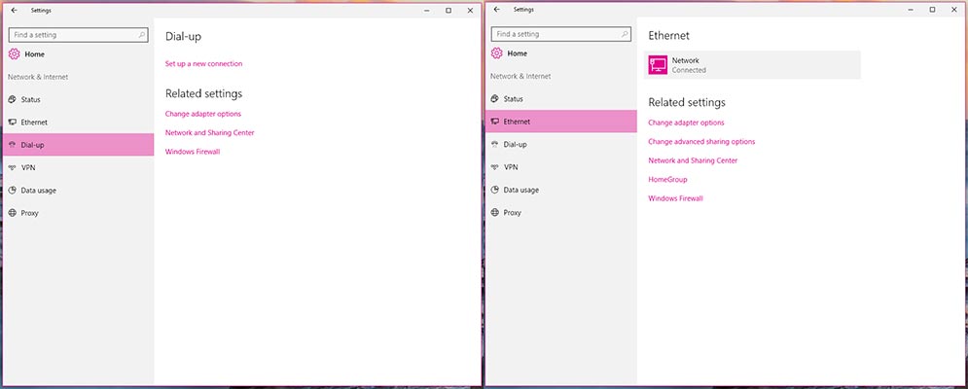Click Change adapter options in Ethernet window
The height and width of the screenshot is (389, 968).
(x=687, y=123)
